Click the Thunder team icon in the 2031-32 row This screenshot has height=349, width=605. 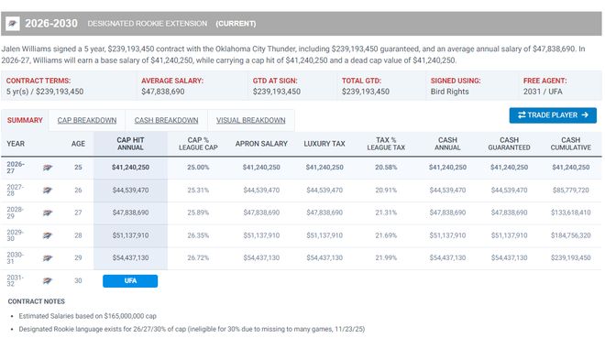(x=48, y=280)
